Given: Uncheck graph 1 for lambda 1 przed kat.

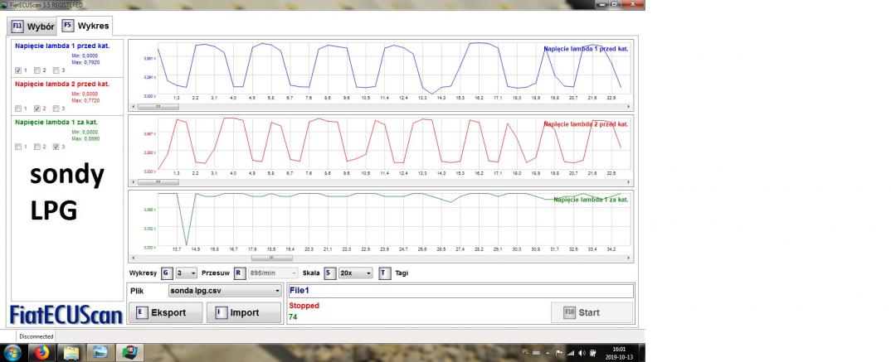Looking at the screenshot, I should [19, 70].
